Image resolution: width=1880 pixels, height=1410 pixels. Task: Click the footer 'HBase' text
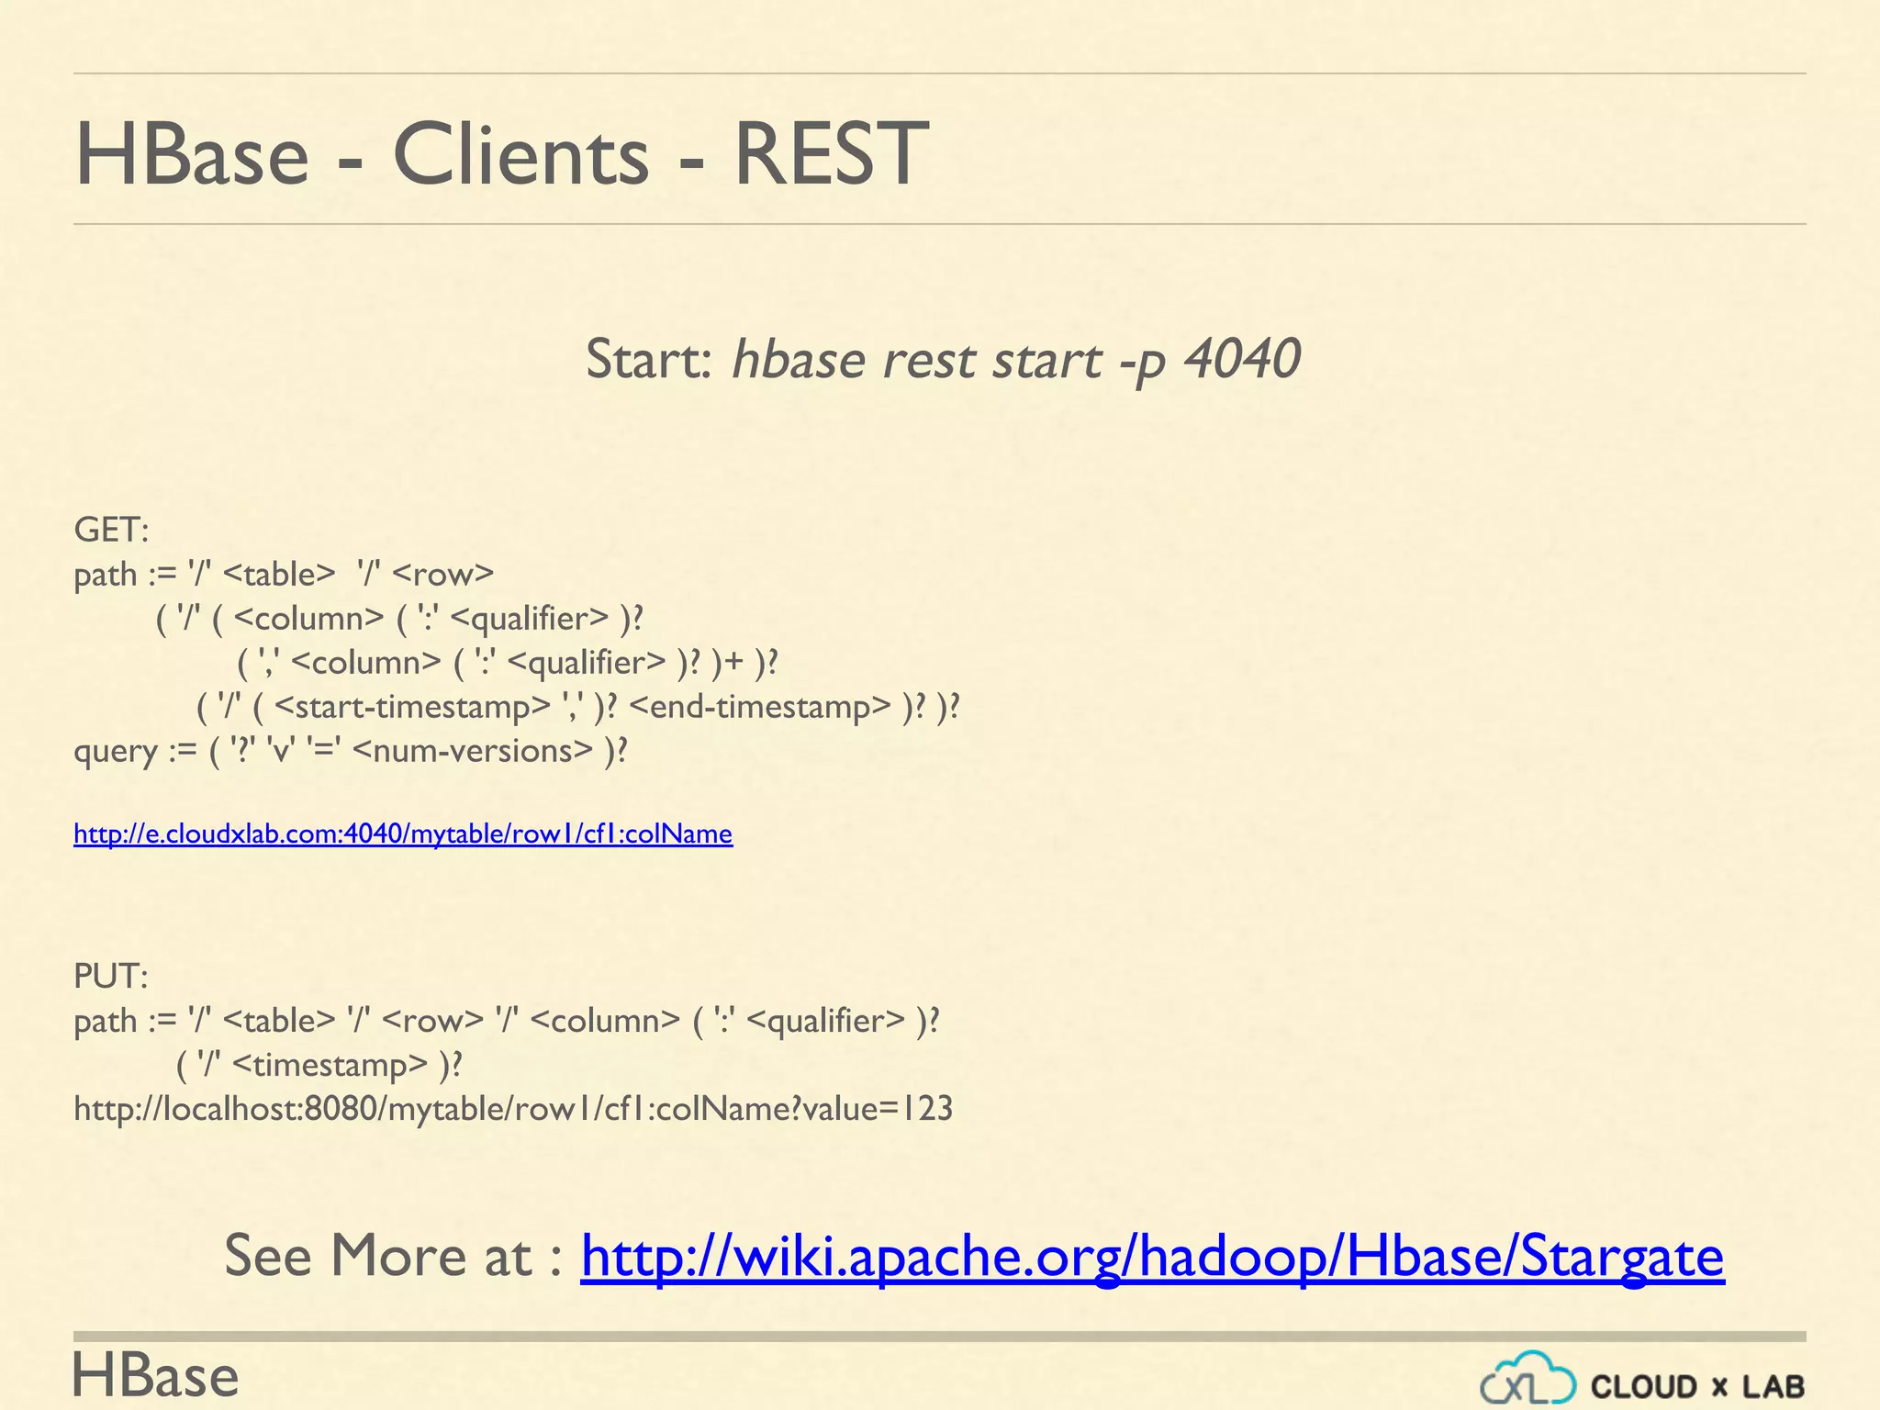[x=155, y=1376]
